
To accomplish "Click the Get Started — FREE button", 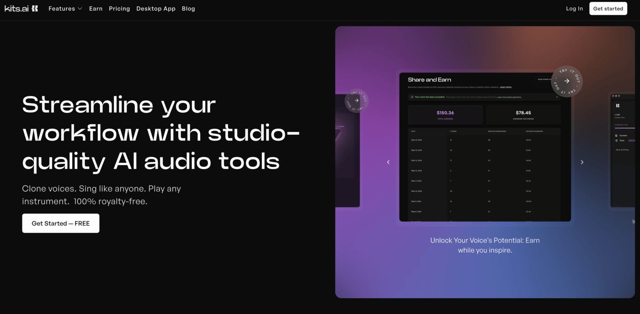I will click(61, 223).
